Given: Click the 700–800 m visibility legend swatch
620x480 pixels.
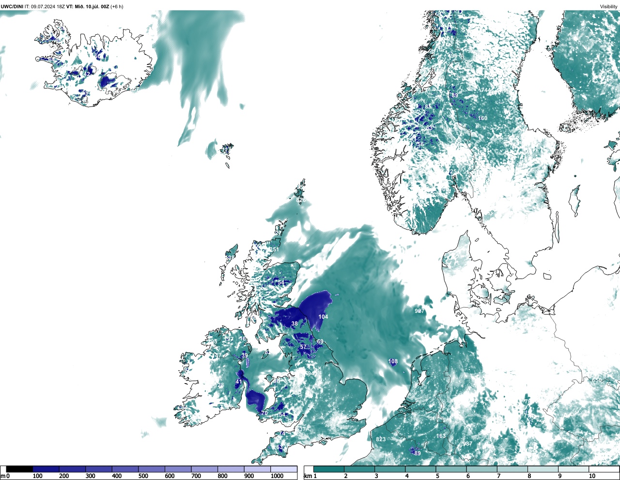Looking at the screenshot, I should pos(204,469).
